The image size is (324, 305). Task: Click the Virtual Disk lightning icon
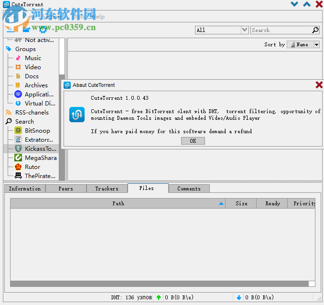tap(18, 103)
